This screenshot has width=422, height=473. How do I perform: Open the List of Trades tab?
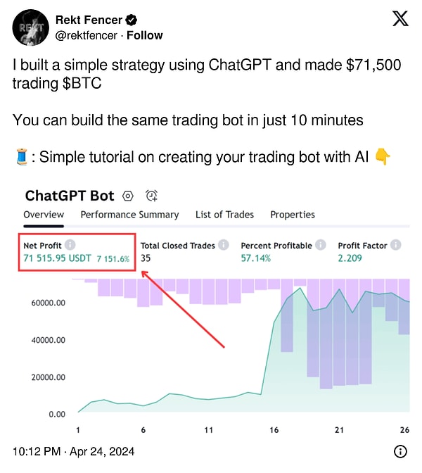tap(224, 215)
